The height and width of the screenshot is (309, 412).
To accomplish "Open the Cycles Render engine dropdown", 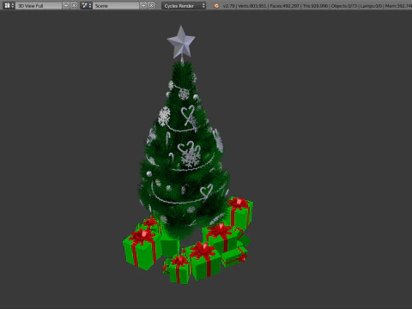I will (184, 5).
